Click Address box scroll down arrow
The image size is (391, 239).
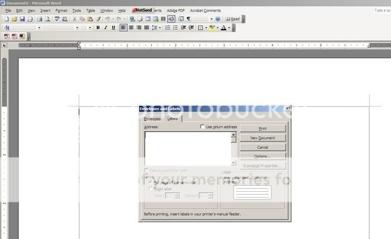pos(233,163)
